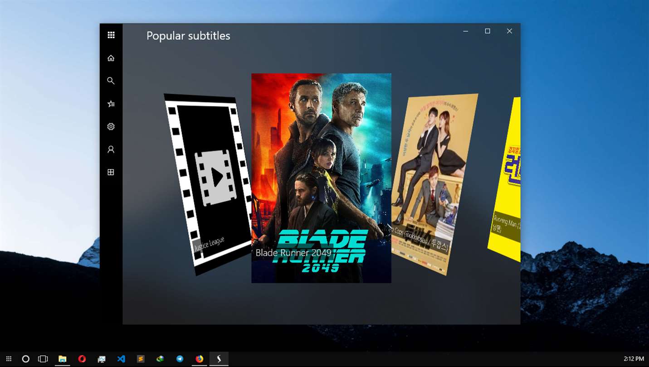Open File Explorer from the taskbar

62,359
